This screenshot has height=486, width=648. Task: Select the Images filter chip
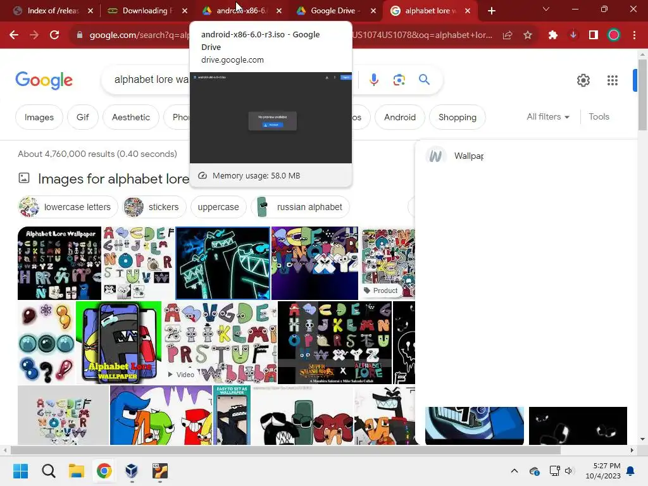point(39,117)
